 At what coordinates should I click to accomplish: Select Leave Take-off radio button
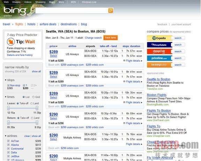tap(18, 103)
